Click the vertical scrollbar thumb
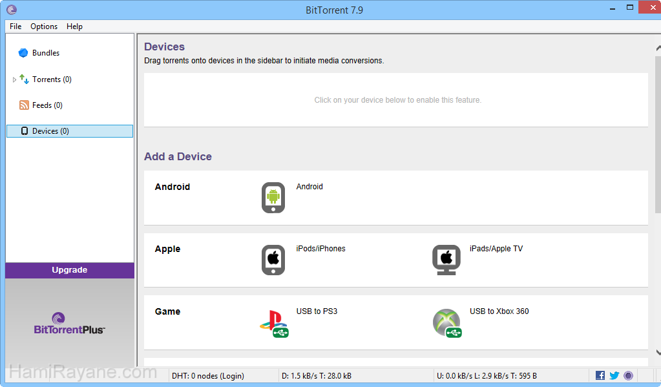 pyautogui.click(x=658, y=134)
